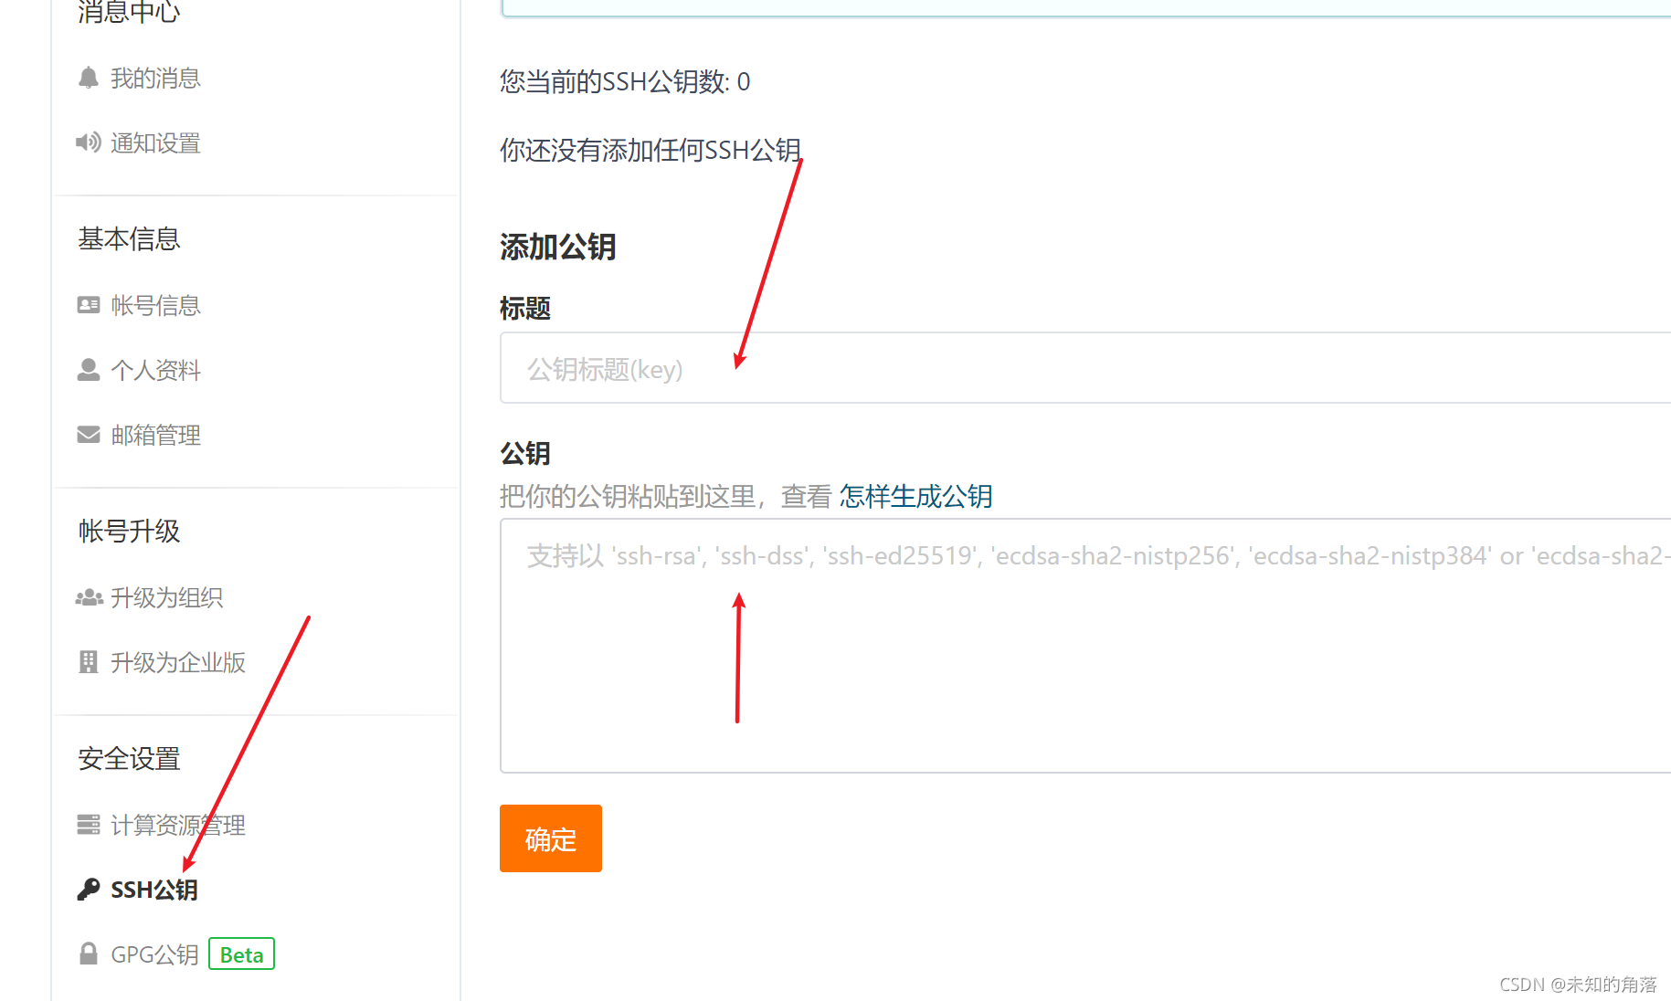Click the 安全设置 section heading

(129, 759)
